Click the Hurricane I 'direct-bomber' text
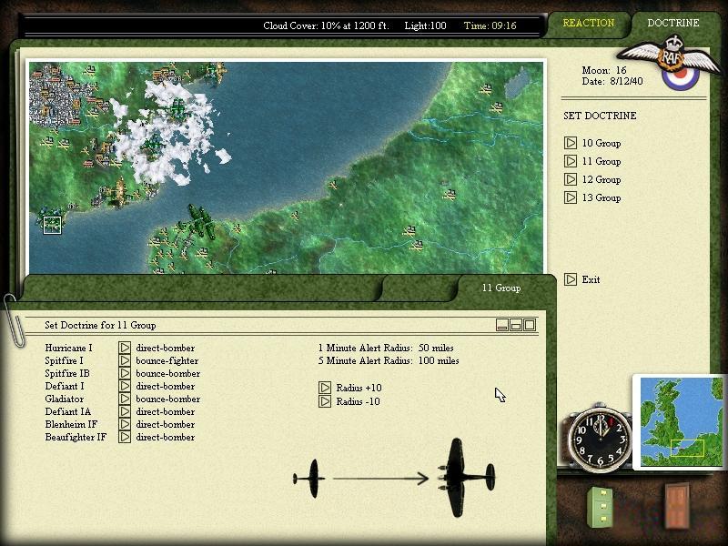 (166, 348)
